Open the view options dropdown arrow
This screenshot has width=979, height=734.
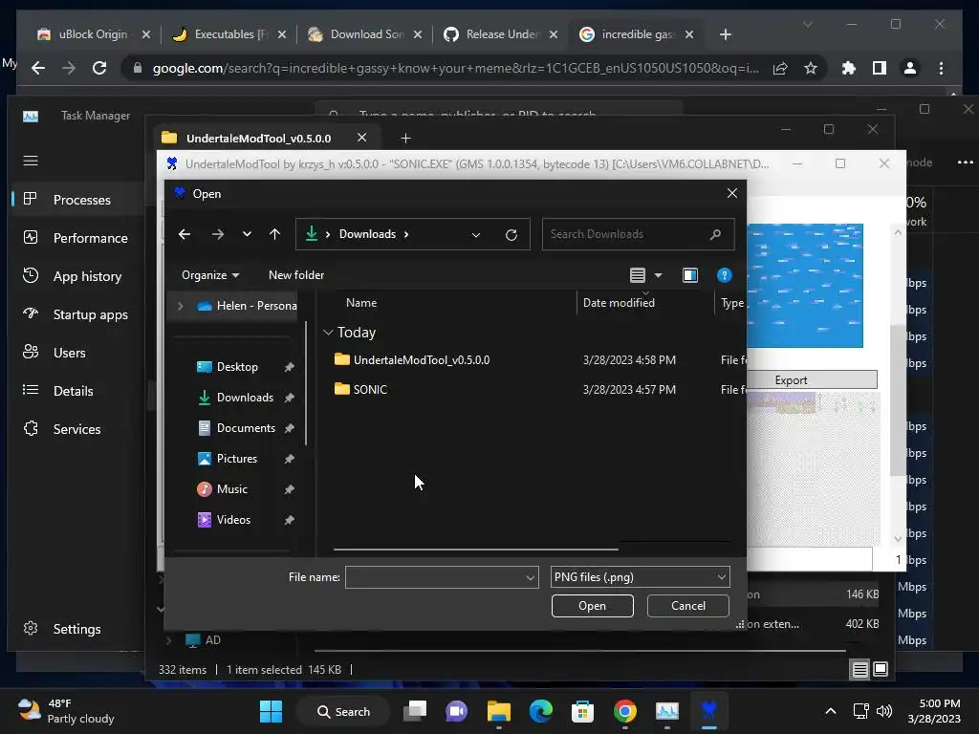[x=658, y=275]
